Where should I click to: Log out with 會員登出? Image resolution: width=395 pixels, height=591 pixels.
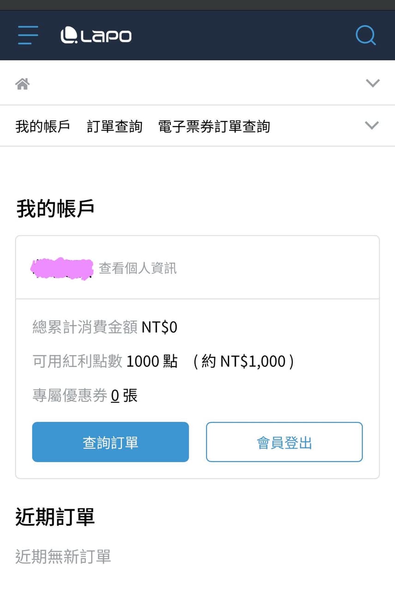(284, 442)
